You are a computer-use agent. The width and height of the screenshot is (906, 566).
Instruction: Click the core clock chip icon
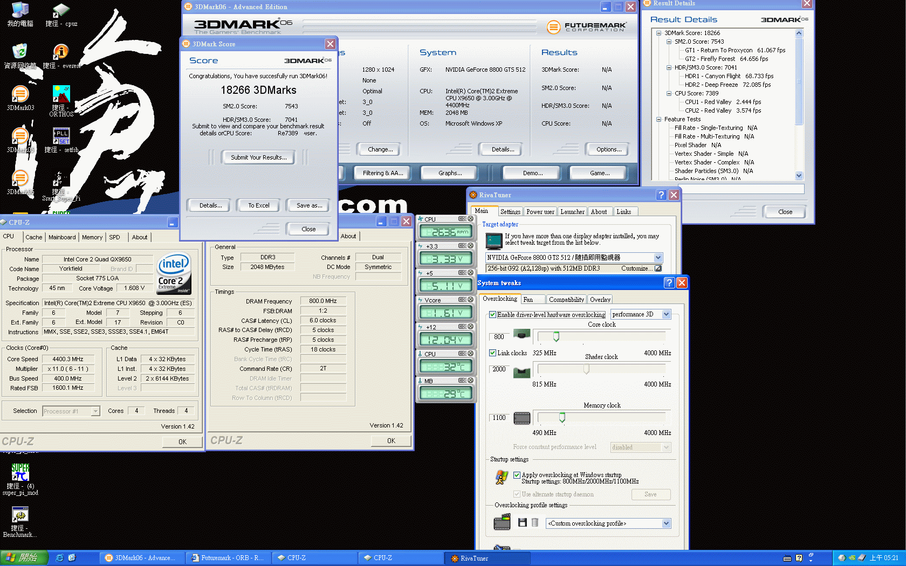(x=521, y=335)
